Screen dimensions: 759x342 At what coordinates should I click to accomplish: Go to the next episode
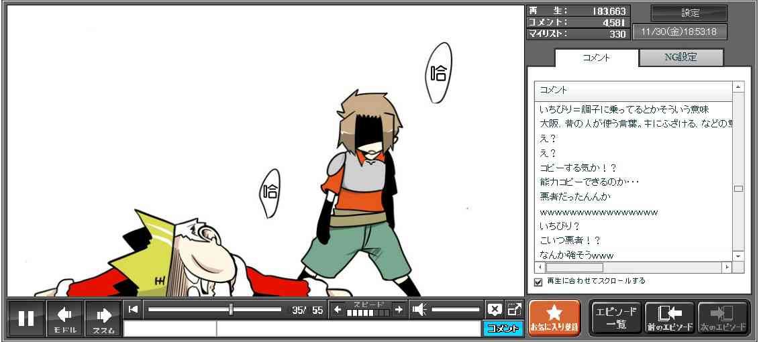[x=723, y=318]
